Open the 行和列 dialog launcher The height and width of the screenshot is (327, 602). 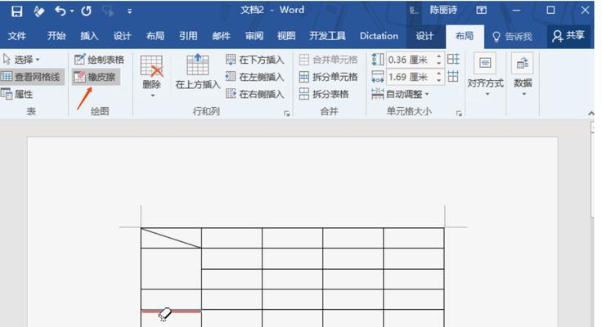pyautogui.click(x=286, y=113)
